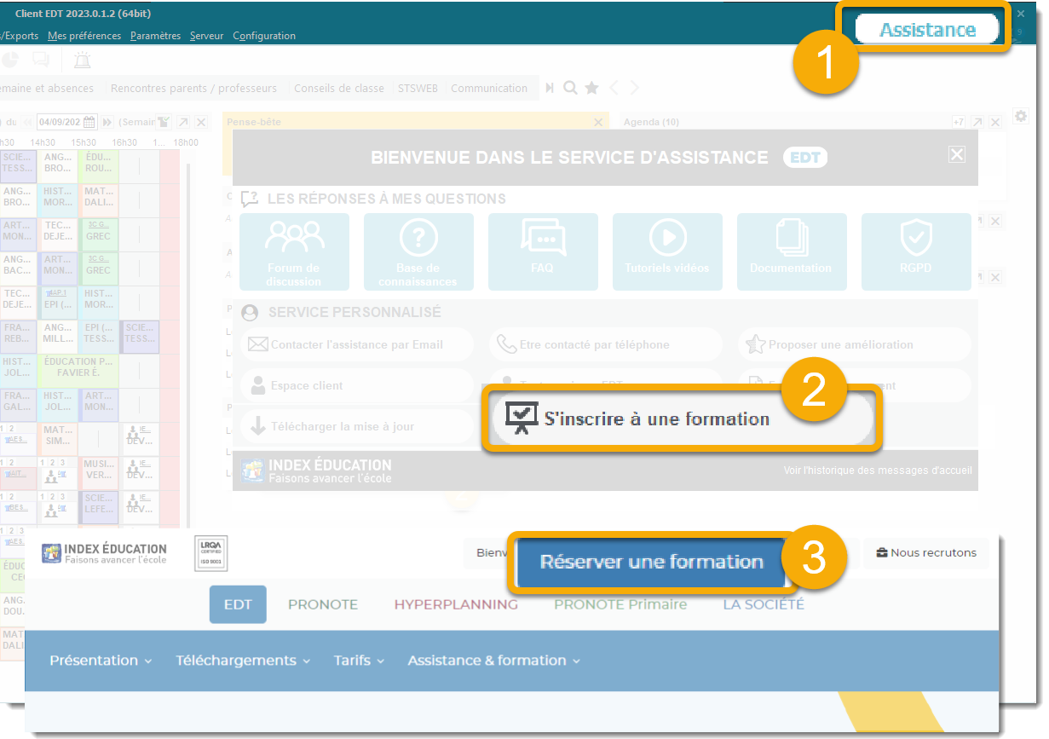Go back with the left chevron near the star

pyautogui.click(x=614, y=88)
